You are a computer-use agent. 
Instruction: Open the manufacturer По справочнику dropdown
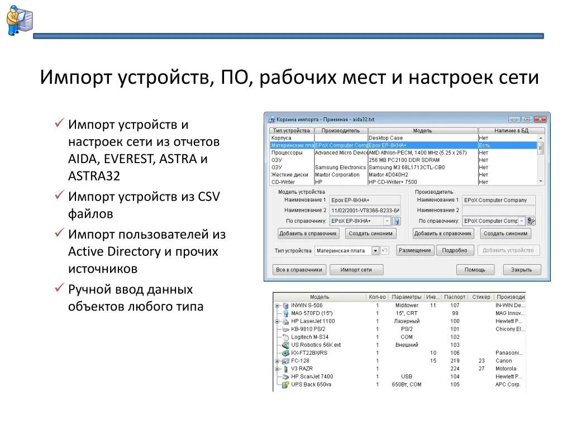coord(522,221)
